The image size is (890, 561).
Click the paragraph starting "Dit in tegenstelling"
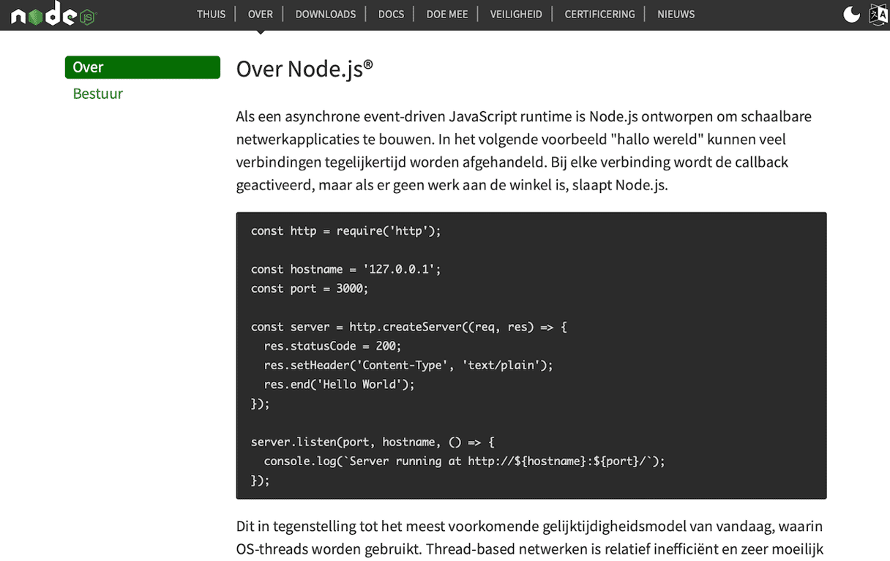(530, 538)
